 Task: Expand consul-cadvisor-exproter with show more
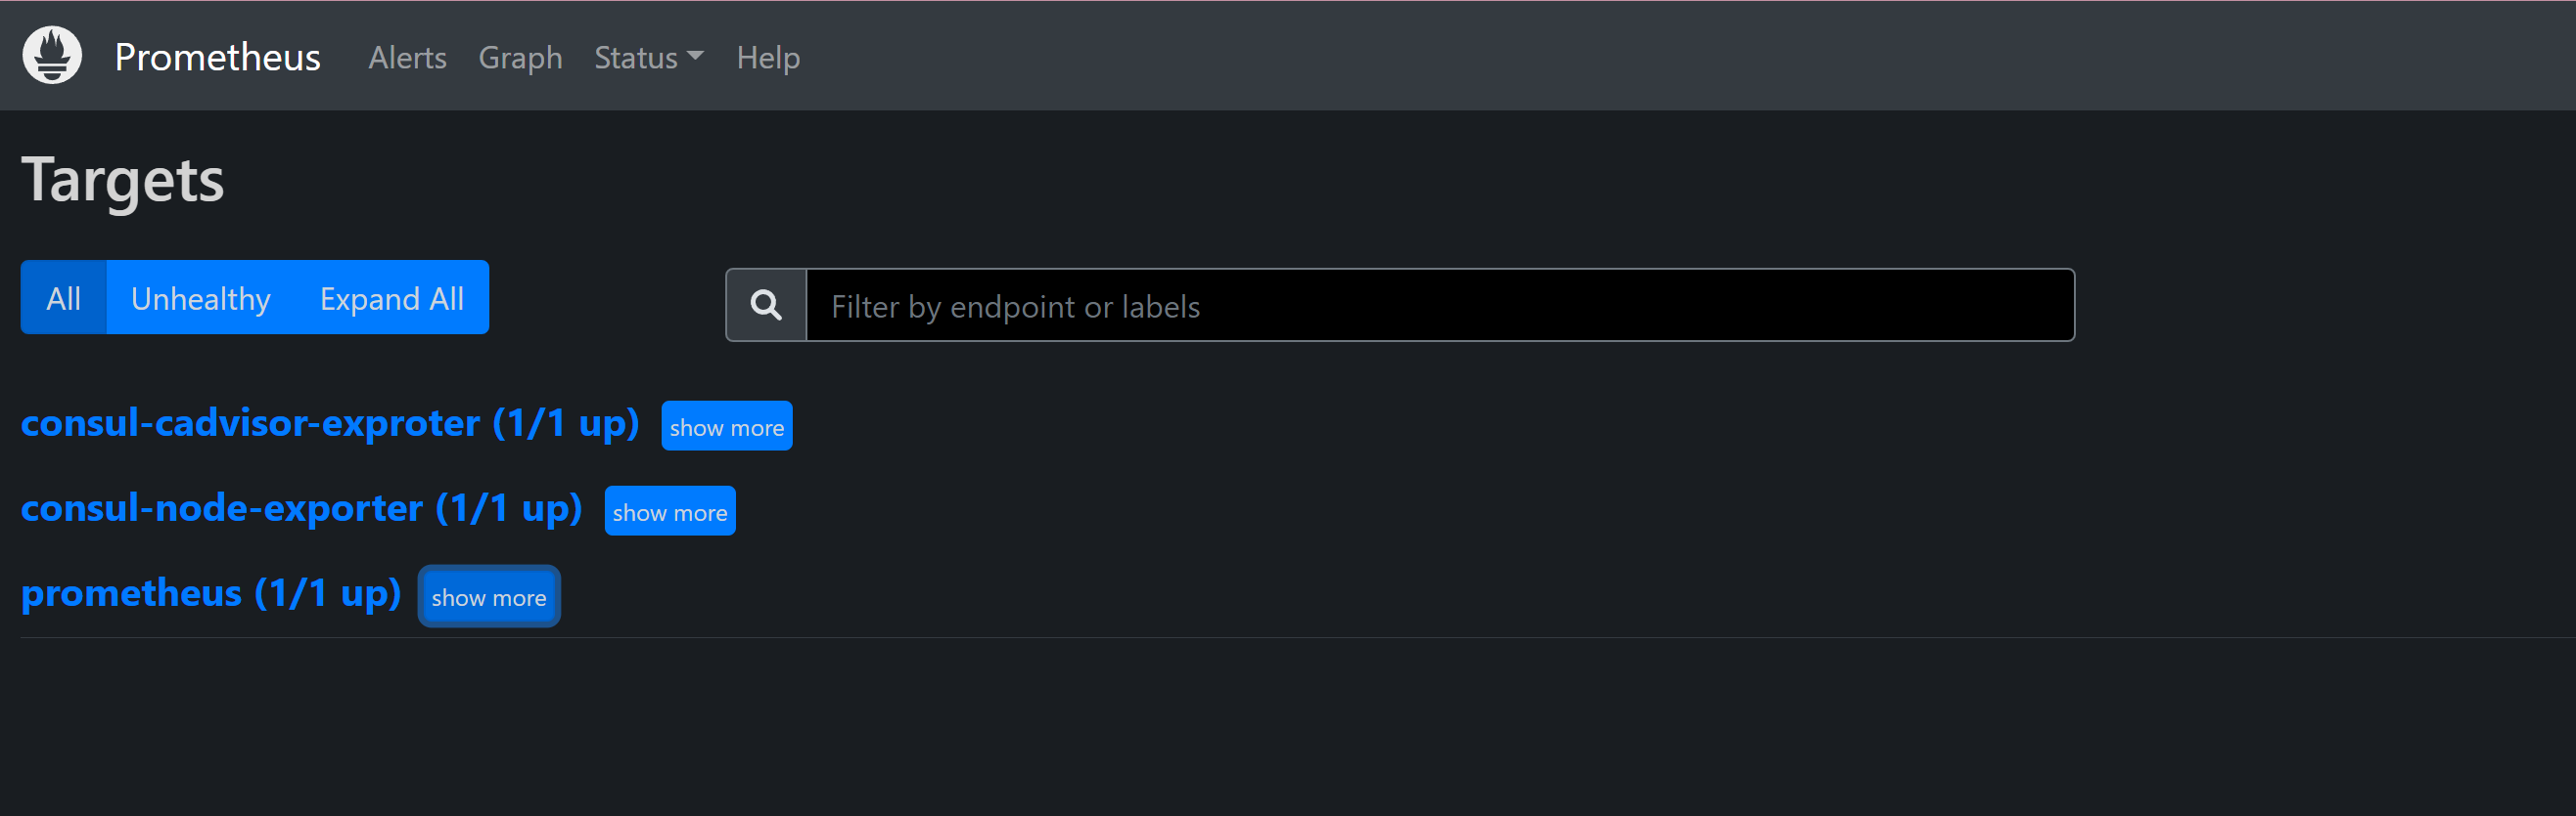[726, 426]
